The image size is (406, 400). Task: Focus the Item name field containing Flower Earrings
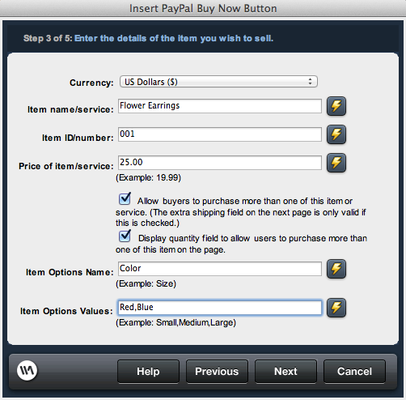220,106
